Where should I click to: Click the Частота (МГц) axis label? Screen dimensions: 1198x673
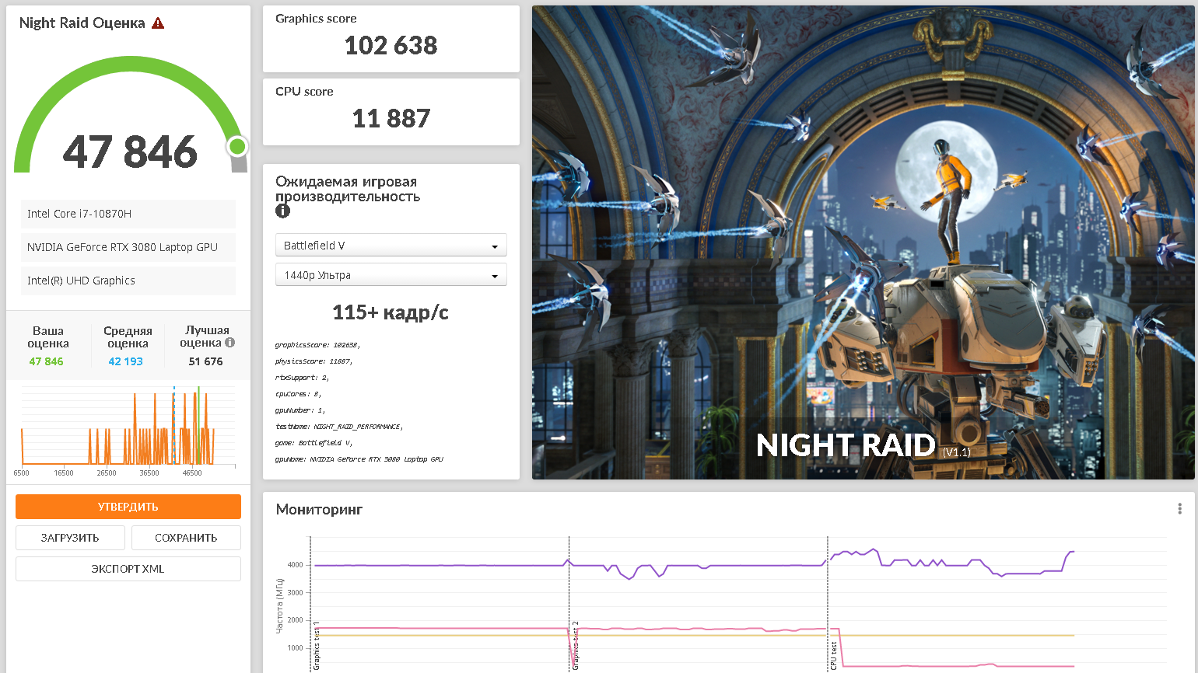pyautogui.click(x=279, y=605)
